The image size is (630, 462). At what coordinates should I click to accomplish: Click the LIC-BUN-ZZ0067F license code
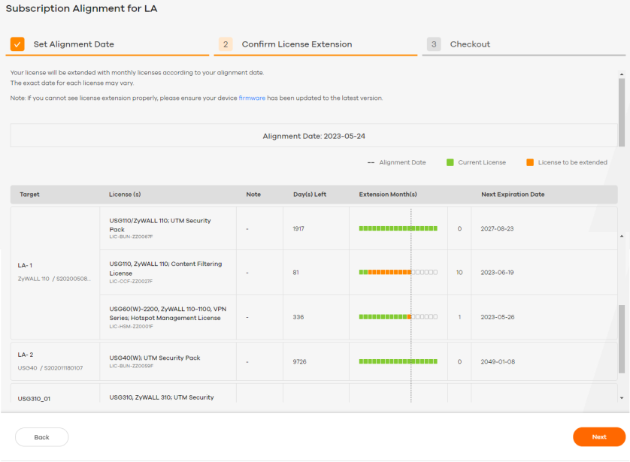coord(131,237)
